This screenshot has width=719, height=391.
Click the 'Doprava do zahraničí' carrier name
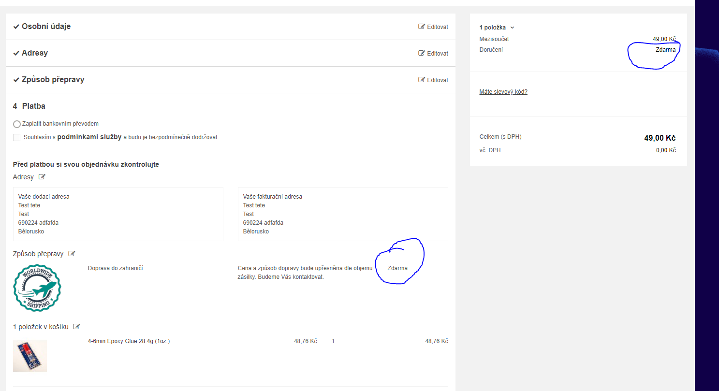point(116,268)
